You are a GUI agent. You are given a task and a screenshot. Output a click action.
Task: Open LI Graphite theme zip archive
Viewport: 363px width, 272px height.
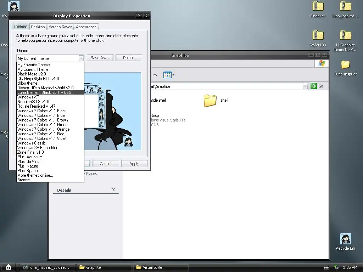[345, 40]
